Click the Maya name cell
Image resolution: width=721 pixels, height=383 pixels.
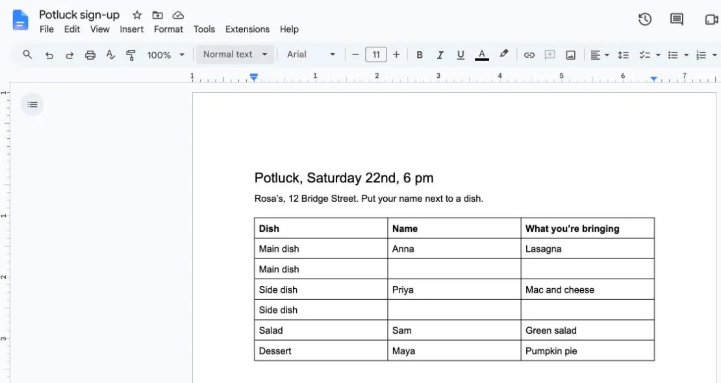454,351
